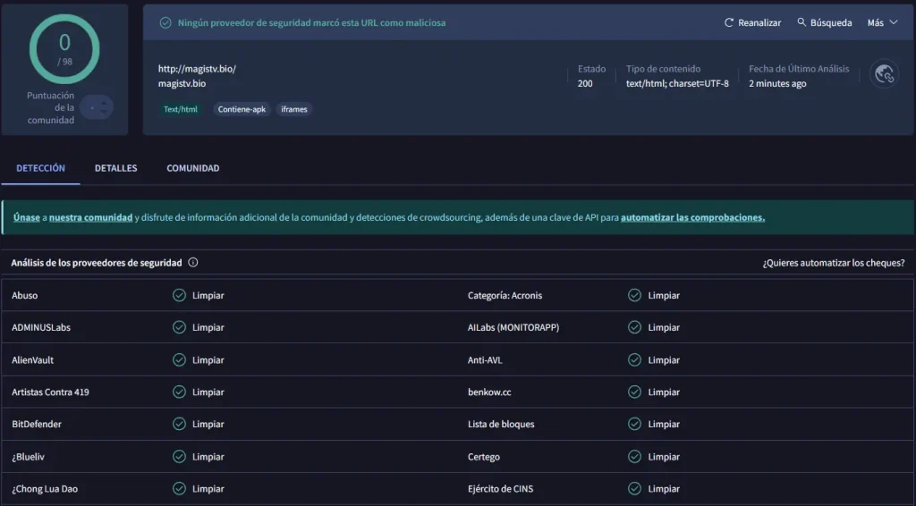Click the Limpiar result for Certego
The image size is (916, 506).
664,457
